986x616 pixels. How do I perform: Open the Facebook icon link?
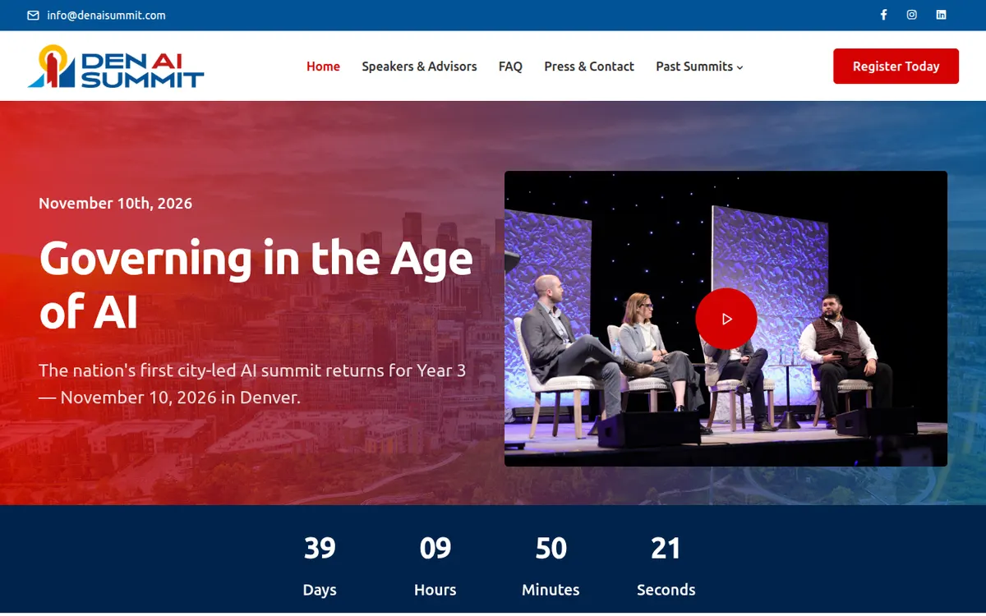(x=884, y=15)
